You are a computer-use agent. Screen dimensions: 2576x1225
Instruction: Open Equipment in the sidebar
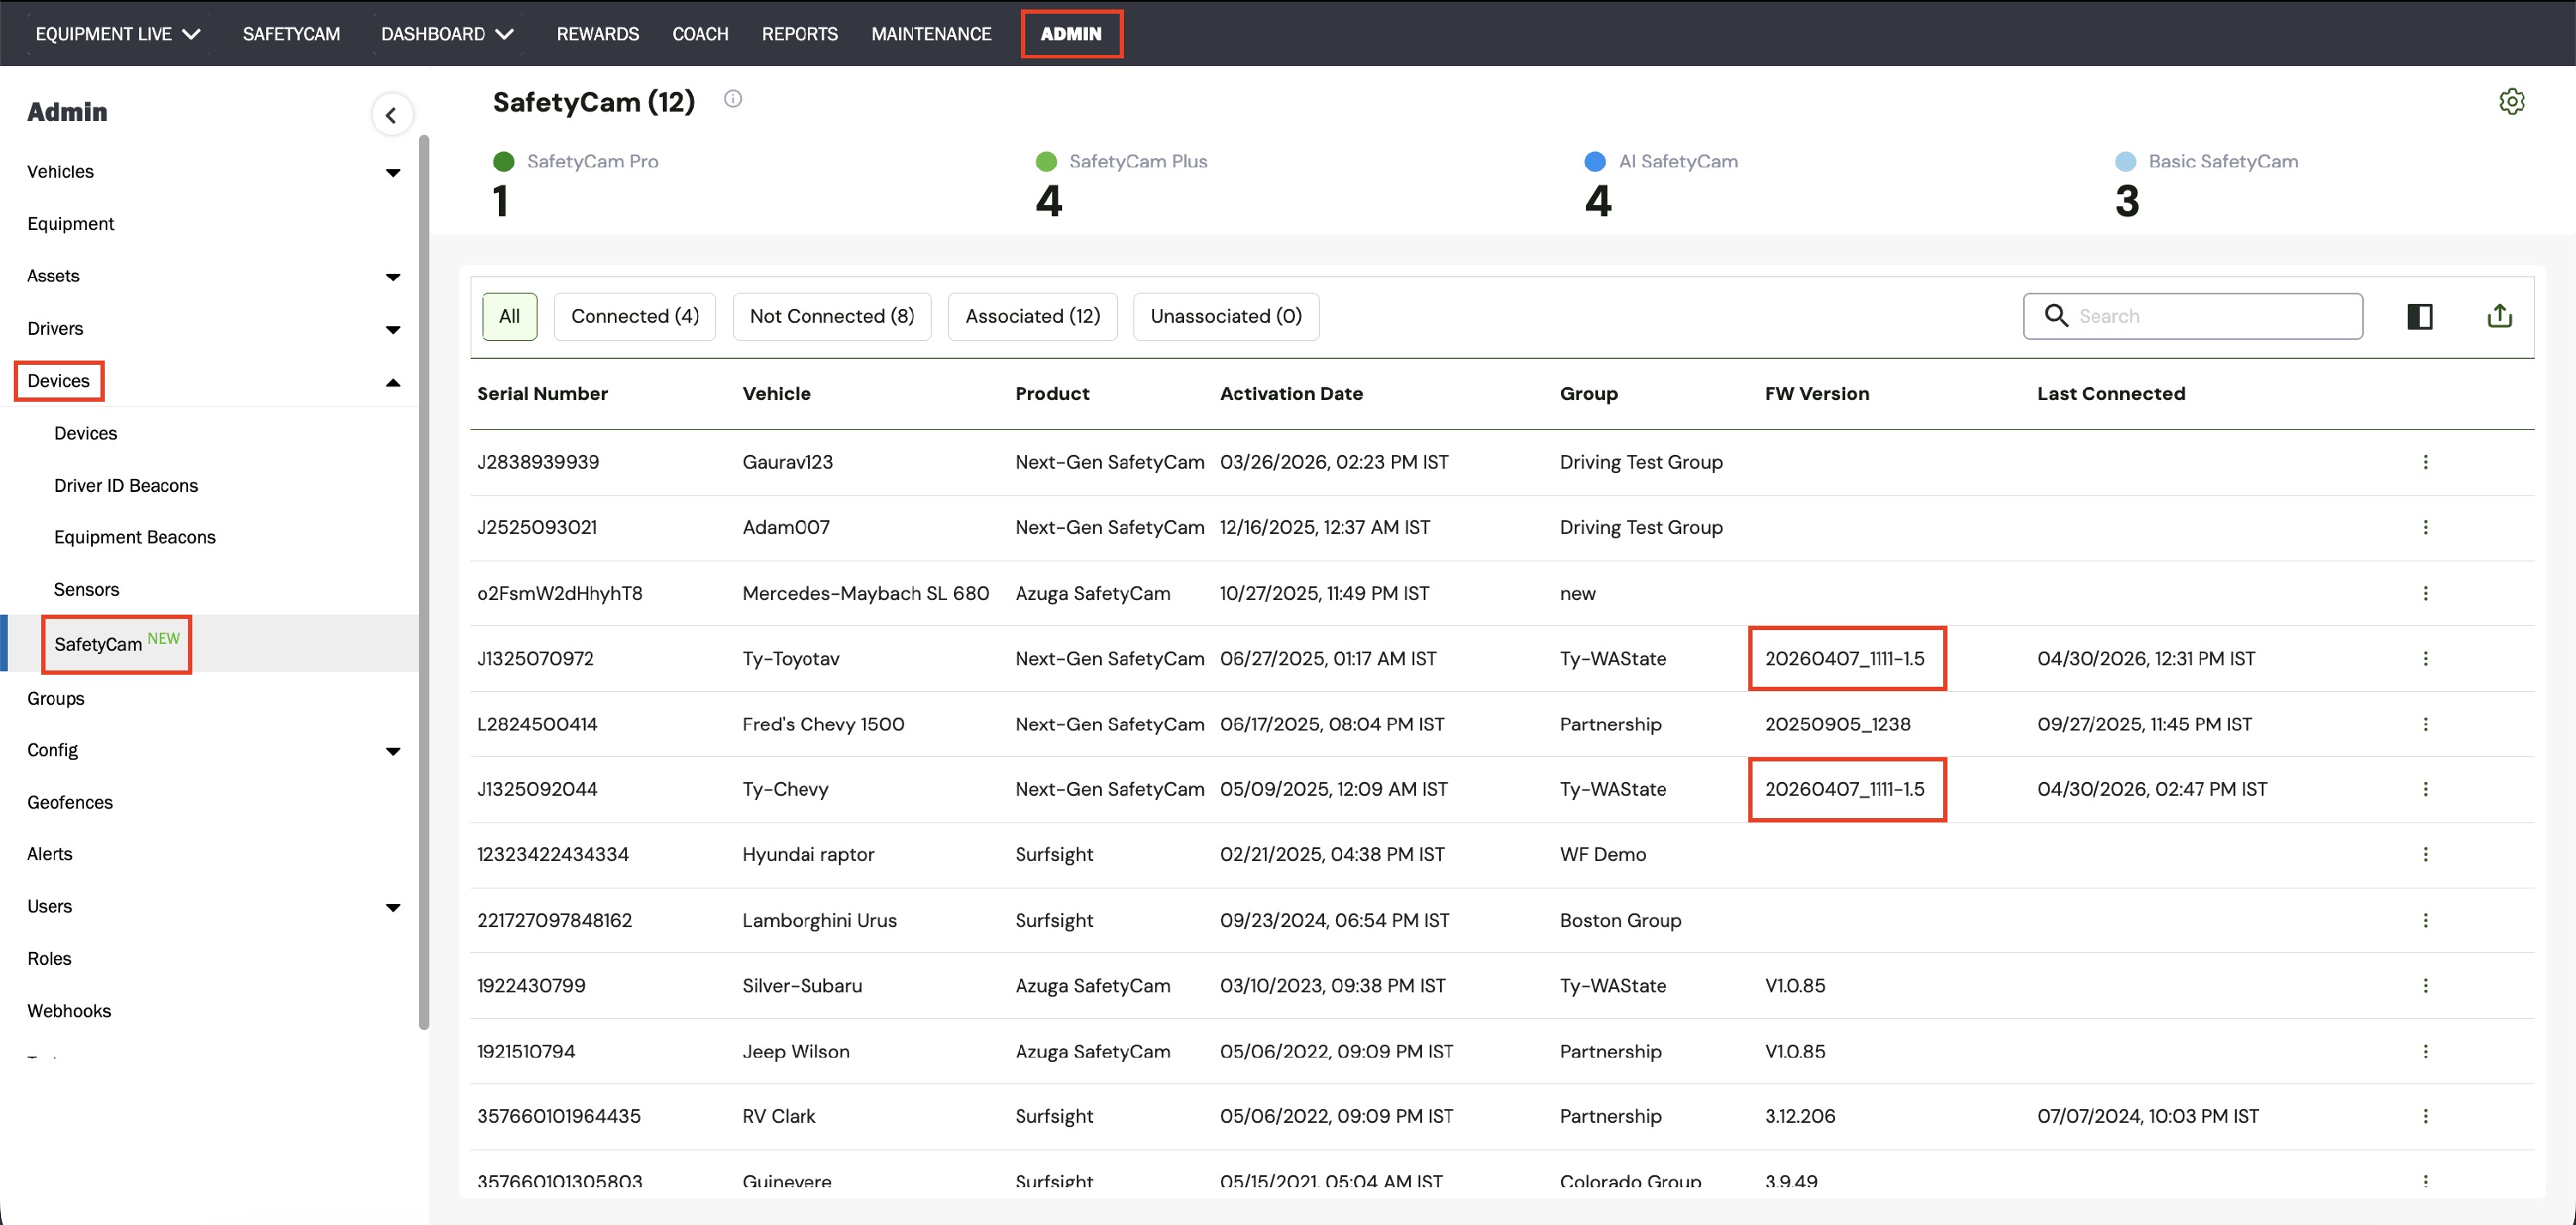tap(71, 224)
